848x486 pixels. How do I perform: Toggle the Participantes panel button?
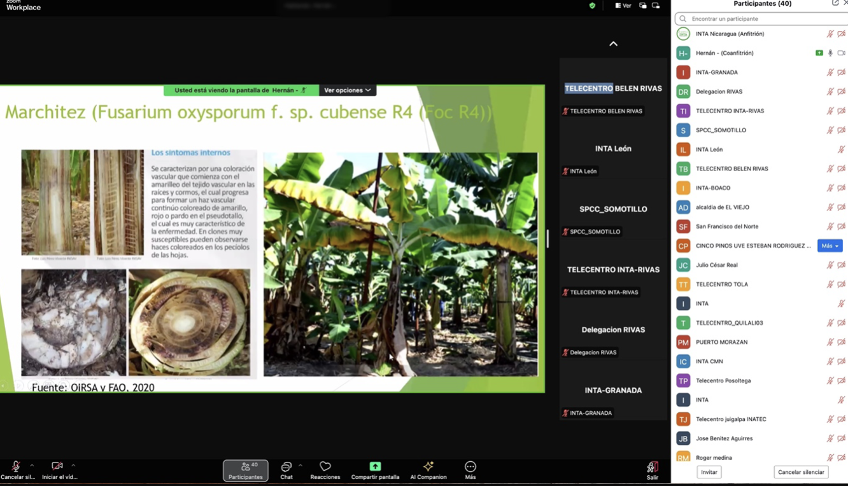pyautogui.click(x=245, y=470)
